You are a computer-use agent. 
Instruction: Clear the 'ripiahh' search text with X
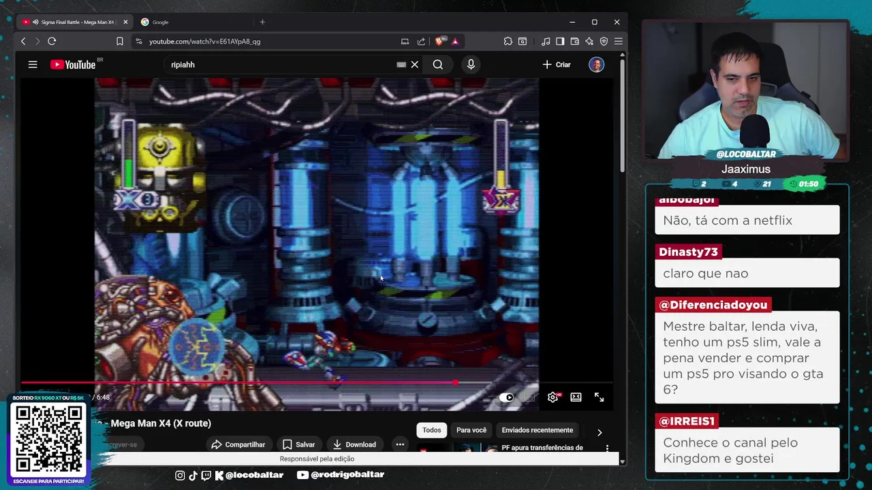click(414, 65)
